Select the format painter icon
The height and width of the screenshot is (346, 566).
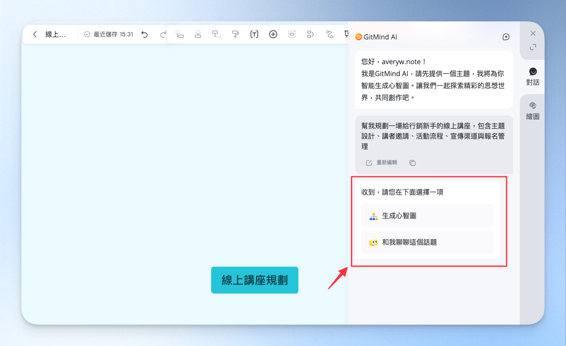pyautogui.click(x=235, y=34)
